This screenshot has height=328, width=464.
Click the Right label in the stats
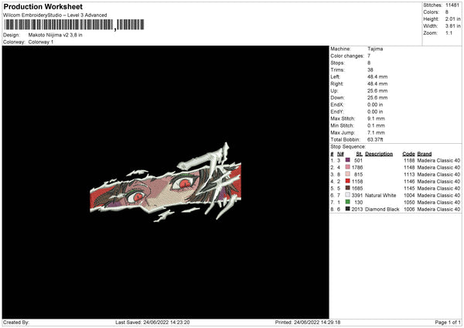(336, 84)
